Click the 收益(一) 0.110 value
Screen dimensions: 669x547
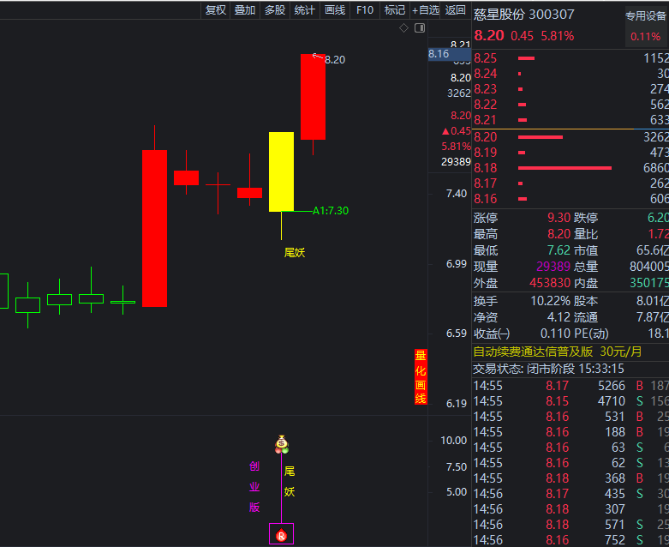point(556,334)
